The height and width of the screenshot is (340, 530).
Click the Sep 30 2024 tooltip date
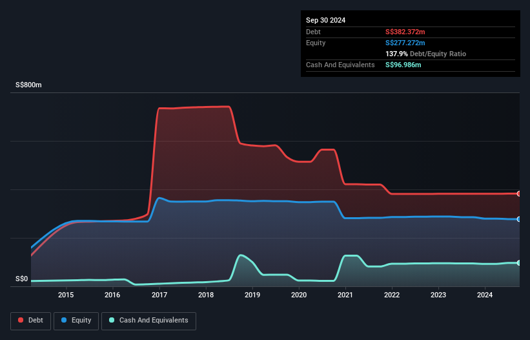point(325,20)
